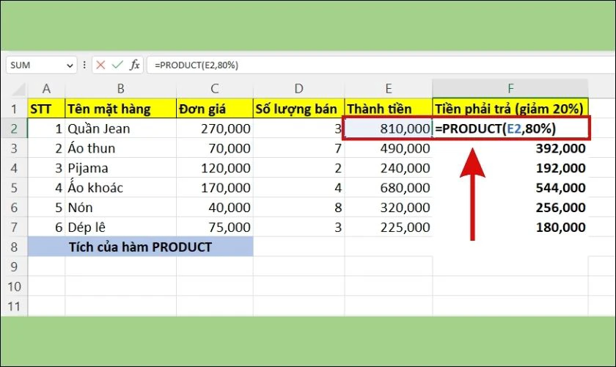Screen dimensions: 616x367
Task: Click the 75,000 unit price cell
Action: (214, 227)
